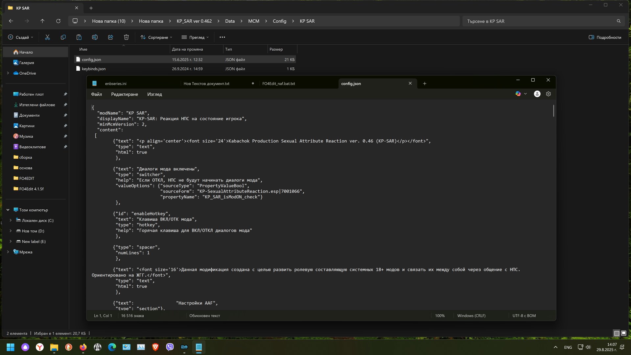The height and width of the screenshot is (355, 631).
Task: Click the Rename icon in Explorer toolbar
Action: [95, 37]
